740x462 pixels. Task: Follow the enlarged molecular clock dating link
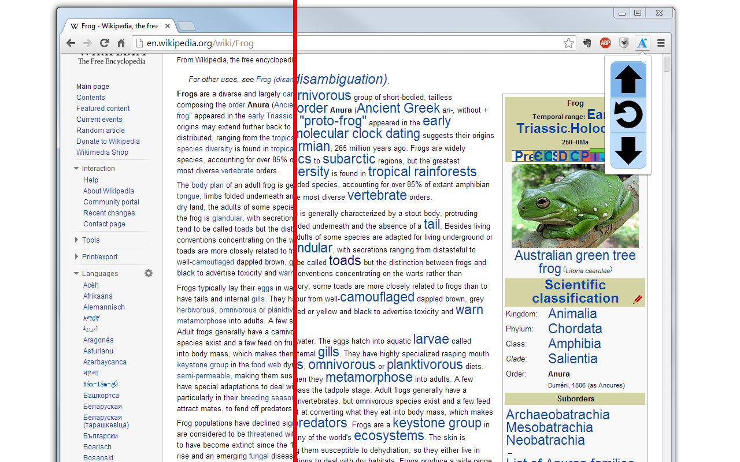point(358,133)
